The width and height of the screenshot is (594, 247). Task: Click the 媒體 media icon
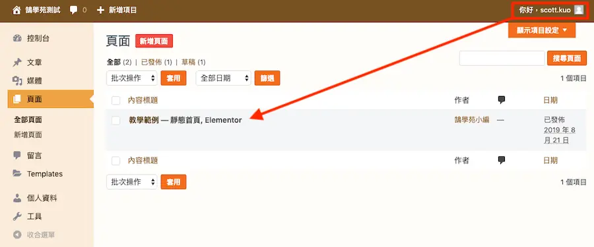pyautogui.click(x=17, y=80)
